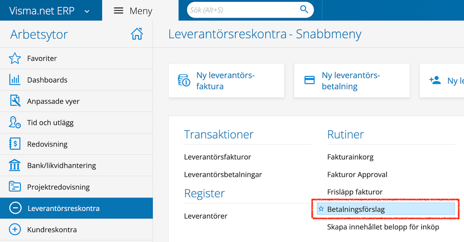Open Leverantörer under Register

pyautogui.click(x=206, y=216)
